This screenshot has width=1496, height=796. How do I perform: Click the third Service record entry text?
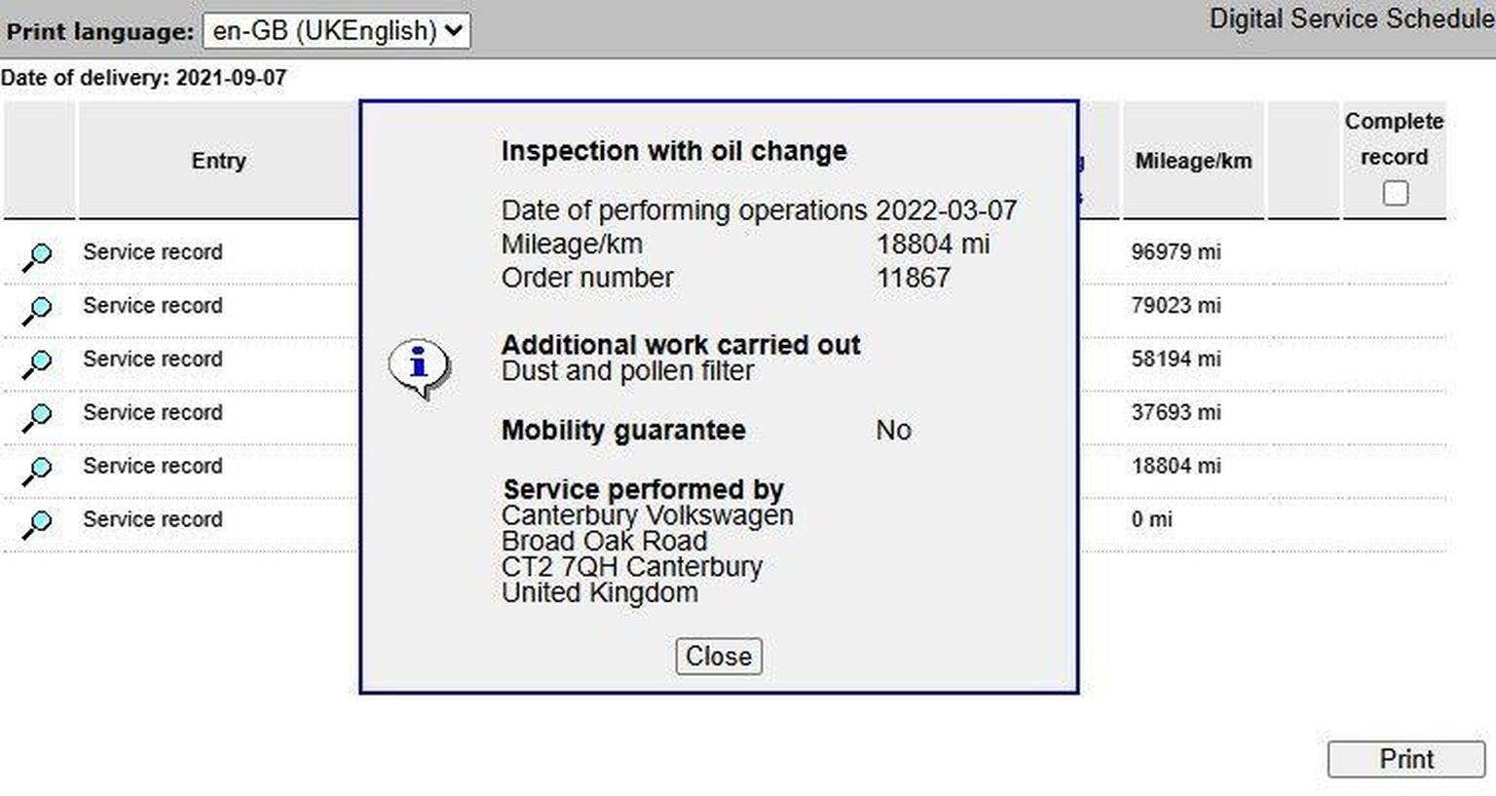(153, 359)
